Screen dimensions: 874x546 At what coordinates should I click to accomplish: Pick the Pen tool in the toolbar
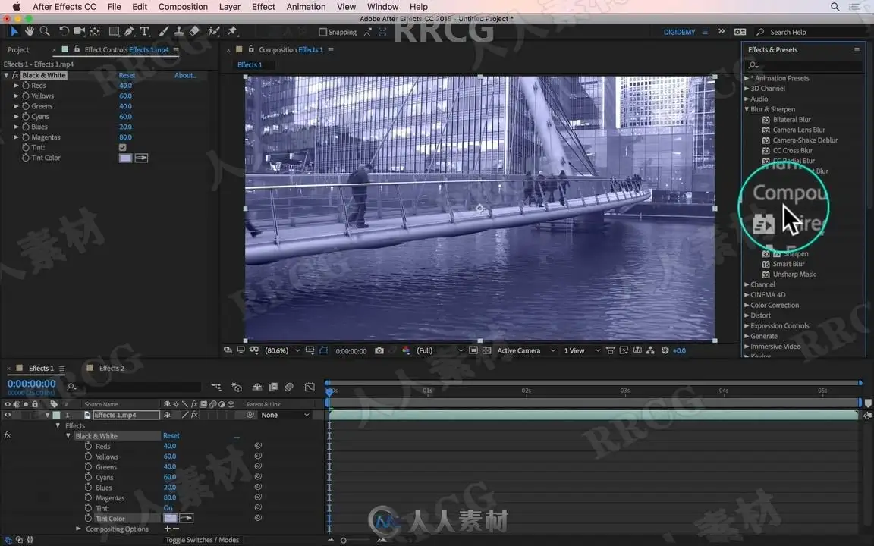pyautogui.click(x=129, y=31)
